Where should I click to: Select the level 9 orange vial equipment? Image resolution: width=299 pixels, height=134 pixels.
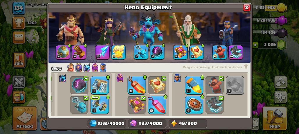point(137,85)
